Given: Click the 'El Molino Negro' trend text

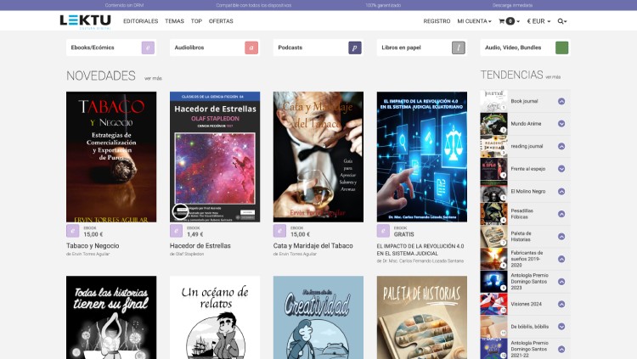Looking at the screenshot, I should click(x=528, y=191).
